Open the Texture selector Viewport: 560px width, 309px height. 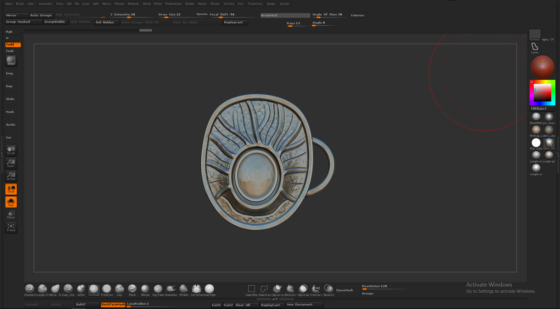(535, 35)
